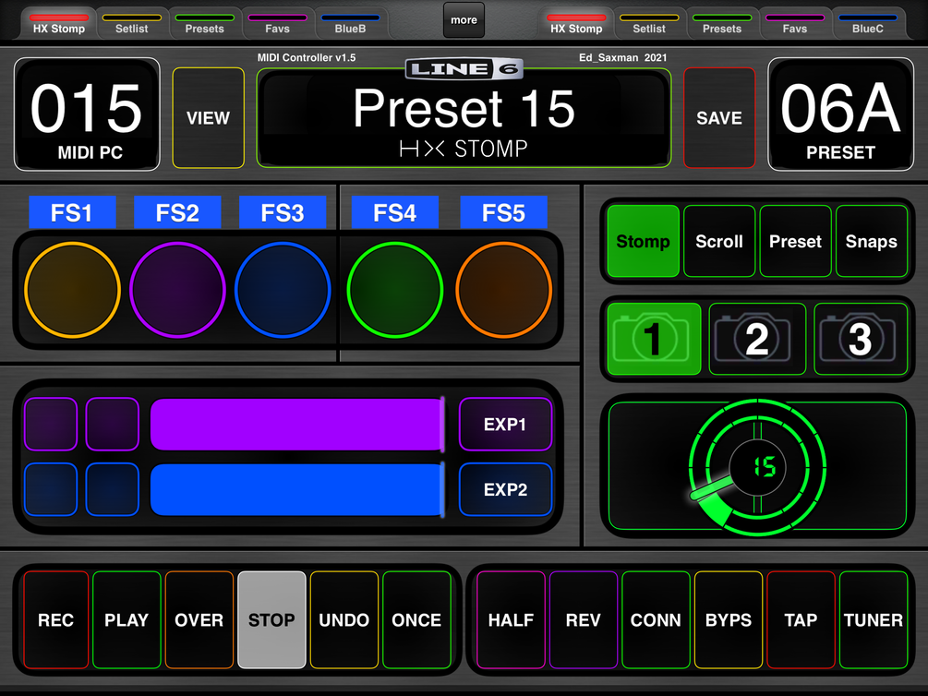The image size is (928, 696).
Task: Click the FS5 label
Action: tap(503, 212)
